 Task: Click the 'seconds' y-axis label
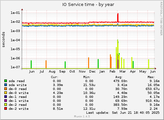pyautogui.click(x=4, y=40)
